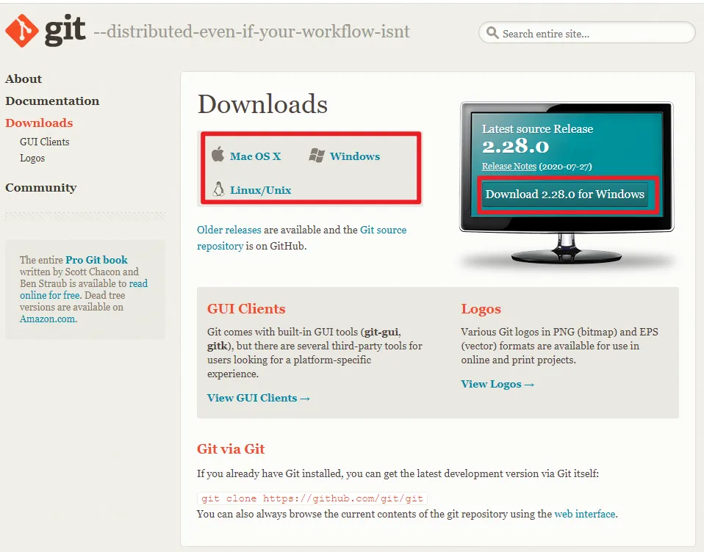704x552 pixels.
Task: Open the About section
Action: [x=24, y=79]
